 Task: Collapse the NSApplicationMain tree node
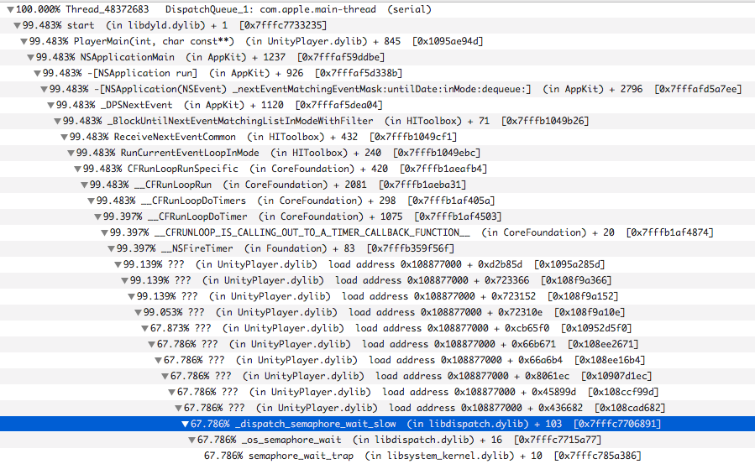(x=30, y=57)
